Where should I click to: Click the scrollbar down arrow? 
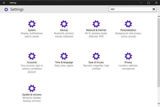coord(159,103)
